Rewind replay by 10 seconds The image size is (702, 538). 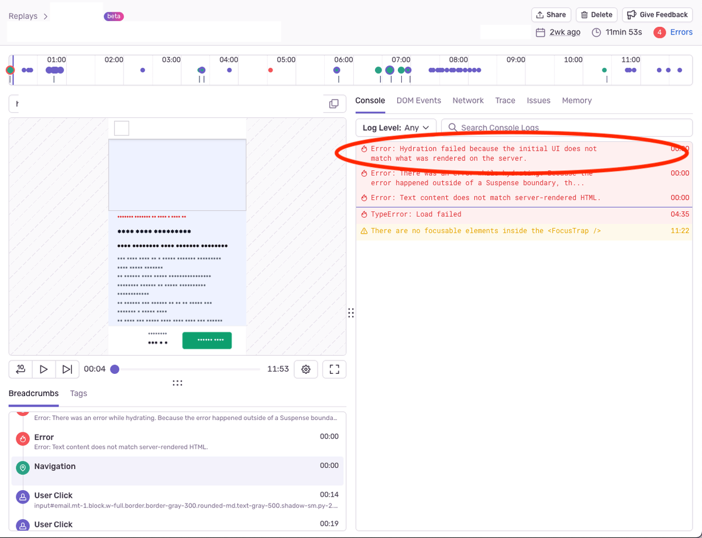pos(20,369)
